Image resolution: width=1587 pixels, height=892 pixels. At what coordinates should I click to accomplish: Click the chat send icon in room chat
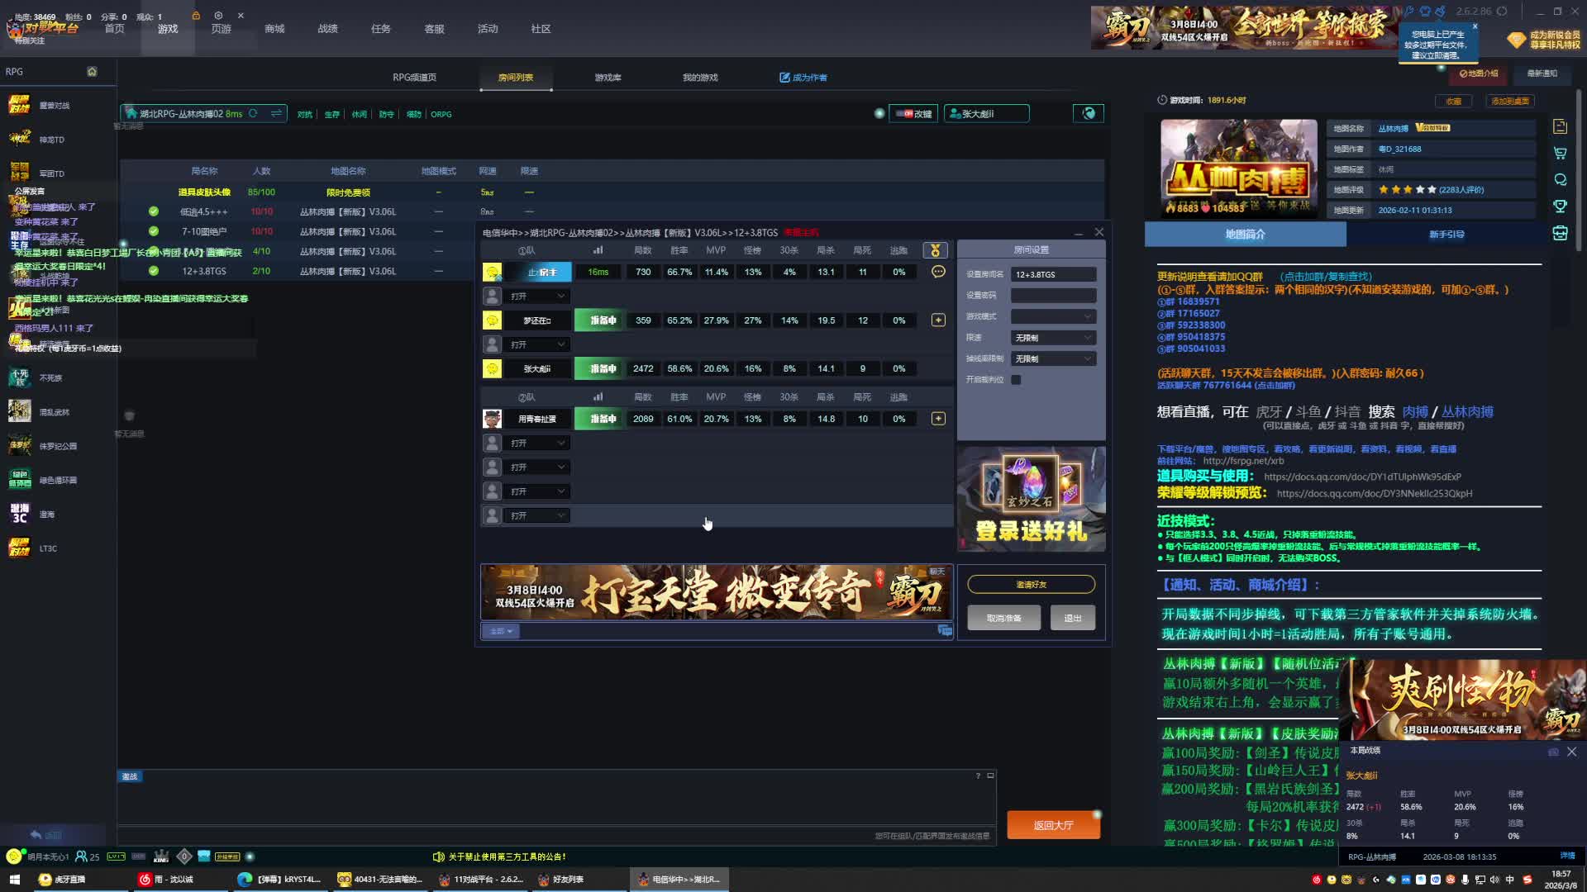coord(945,631)
